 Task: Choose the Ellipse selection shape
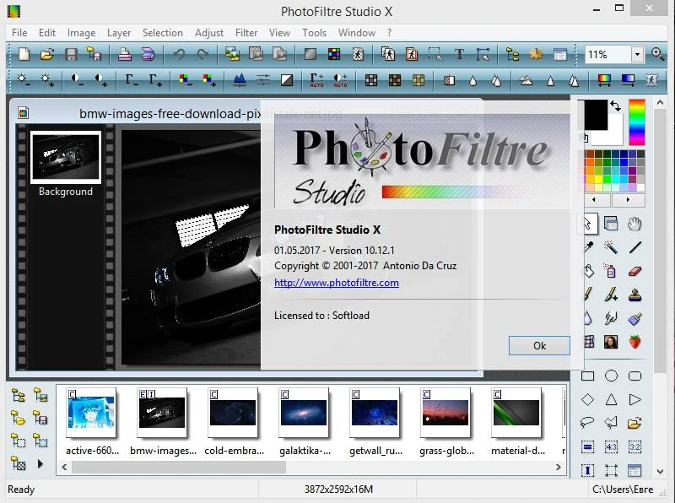click(x=611, y=376)
